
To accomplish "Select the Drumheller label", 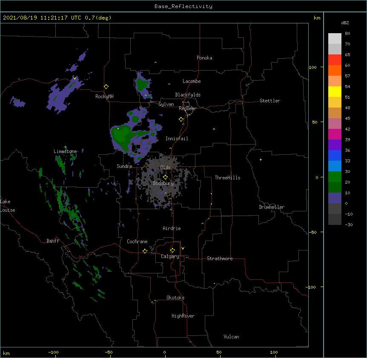I will [272, 207].
